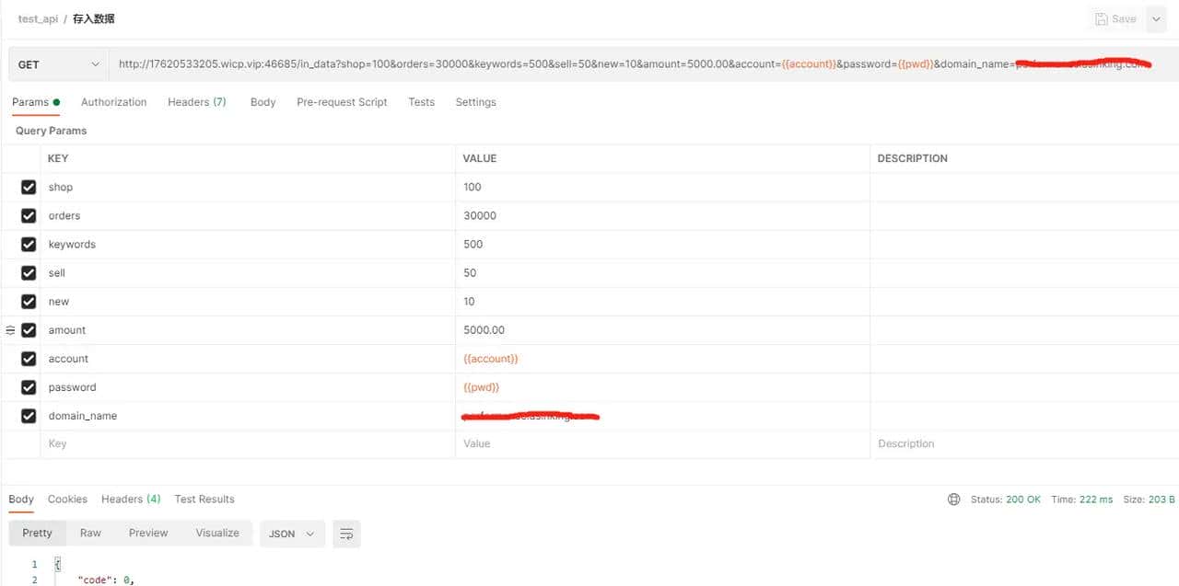Open the response Headers (4) tab
This screenshot has height=586, width=1179.
(131, 500)
